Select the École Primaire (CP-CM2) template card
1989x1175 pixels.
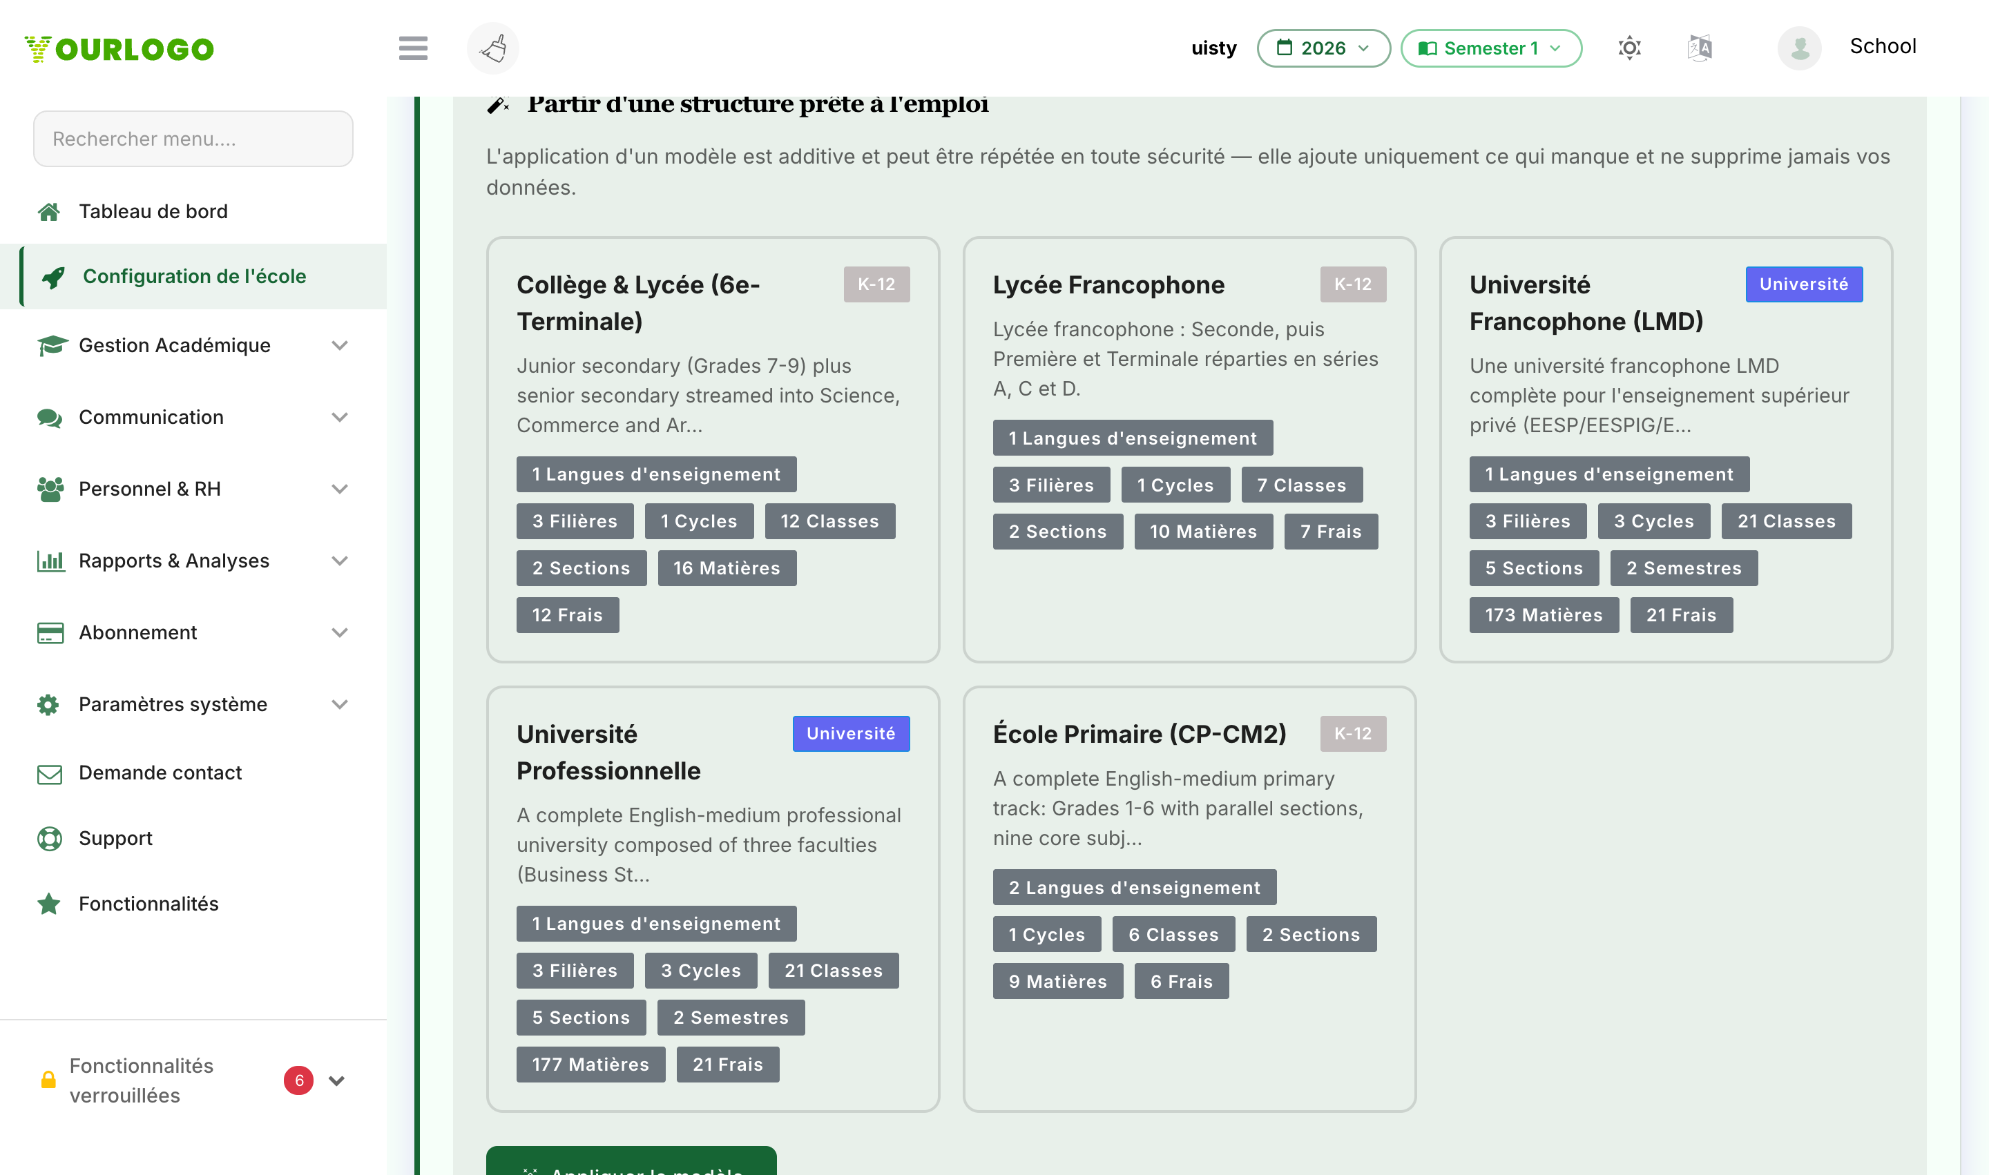click(1189, 899)
